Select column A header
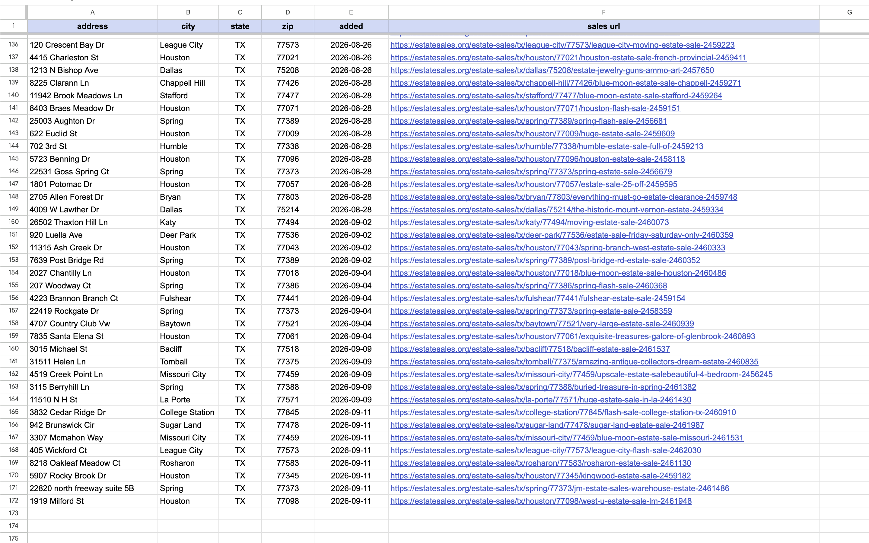 [x=93, y=12]
